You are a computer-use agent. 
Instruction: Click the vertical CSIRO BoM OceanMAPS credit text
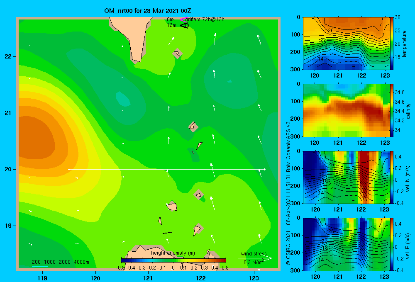[288, 193]
